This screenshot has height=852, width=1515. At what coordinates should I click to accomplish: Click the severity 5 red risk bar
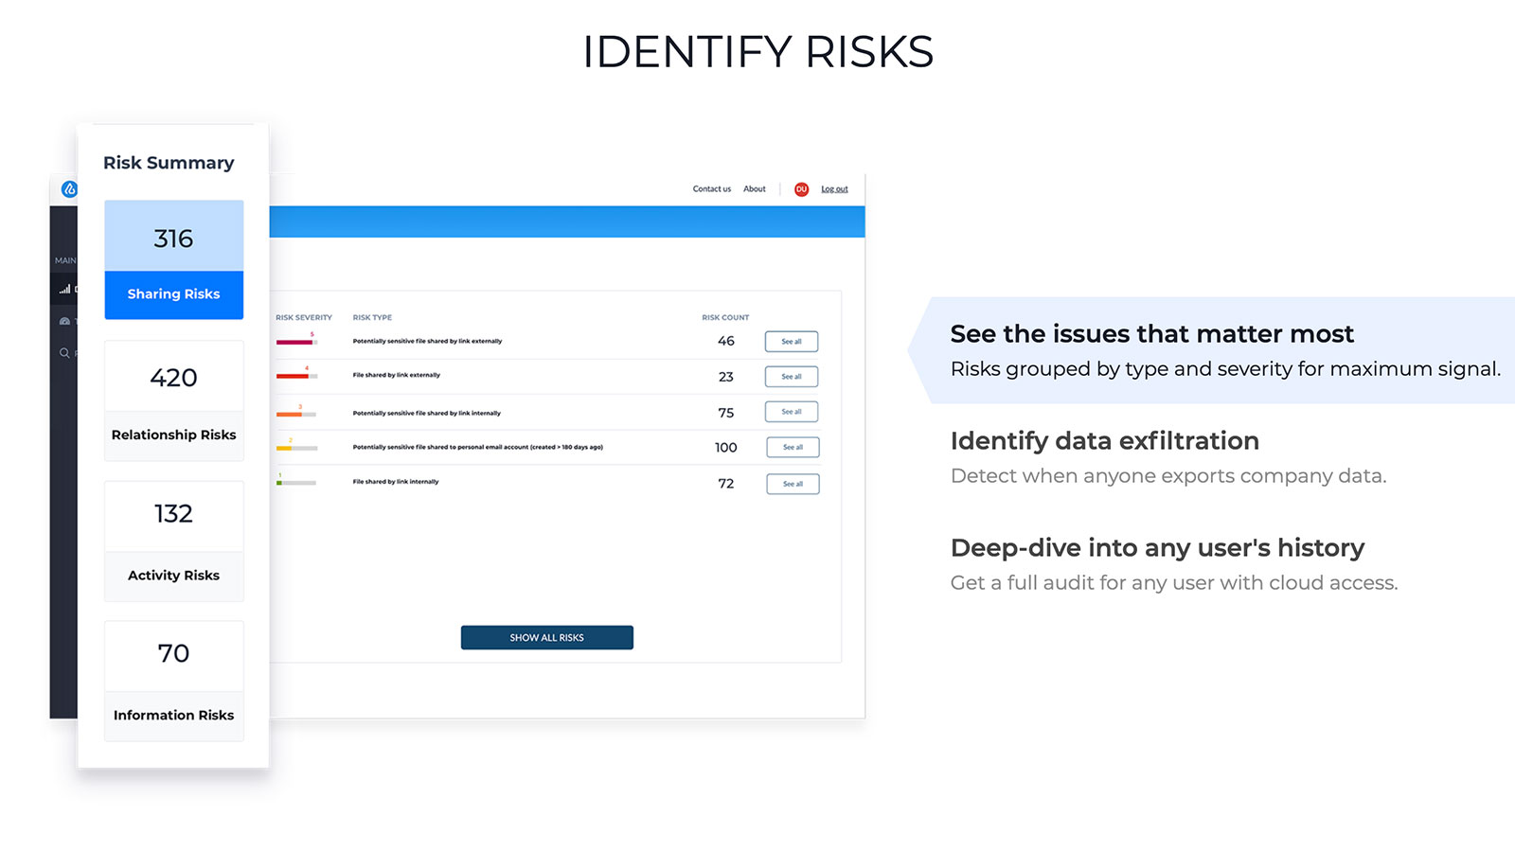[x=296, y=342]
